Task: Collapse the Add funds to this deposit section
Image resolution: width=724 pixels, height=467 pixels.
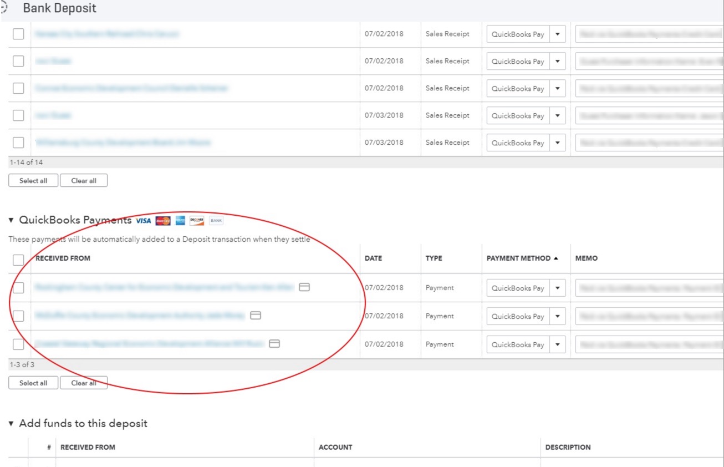Action: coord(11,424)
